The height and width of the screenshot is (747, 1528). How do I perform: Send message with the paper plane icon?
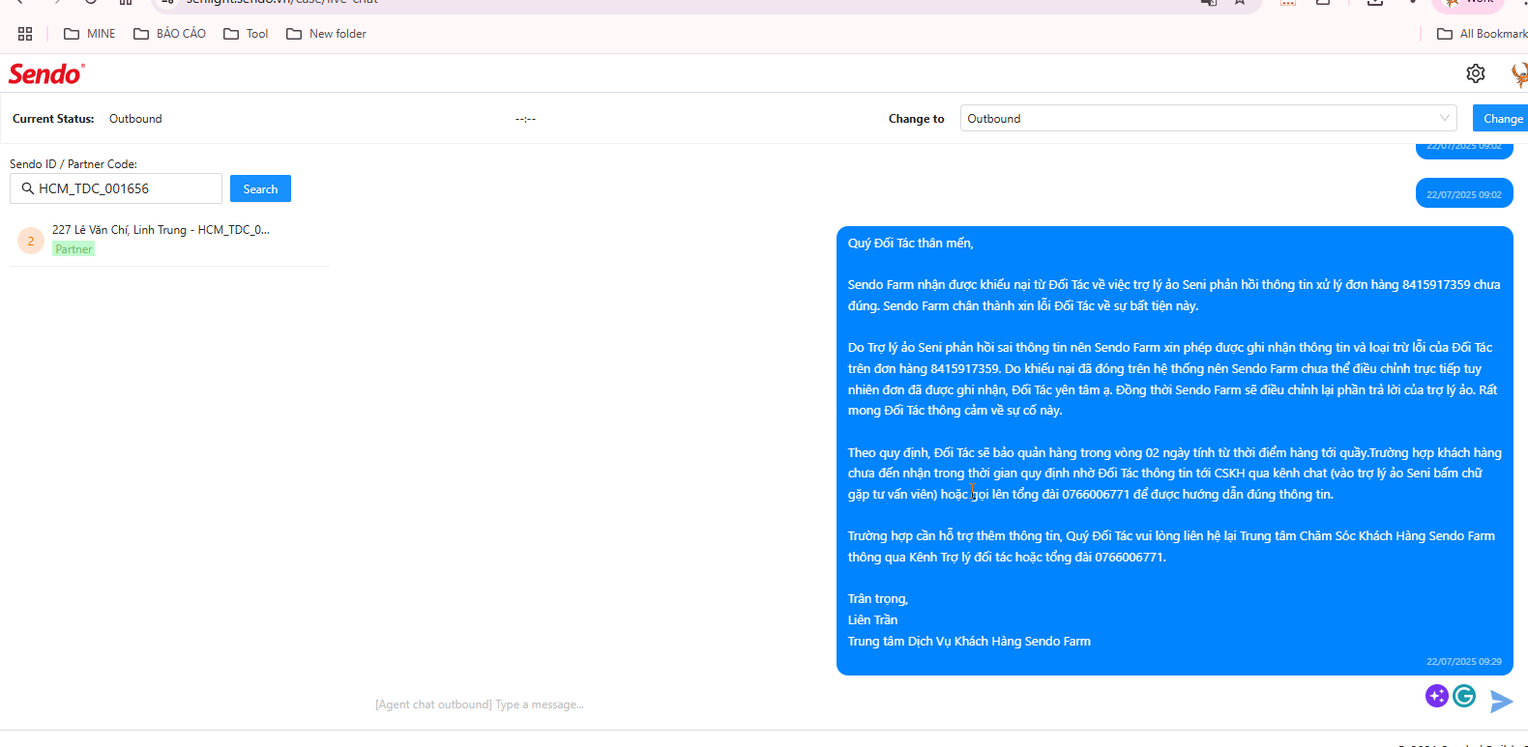tap(1501, 702)
